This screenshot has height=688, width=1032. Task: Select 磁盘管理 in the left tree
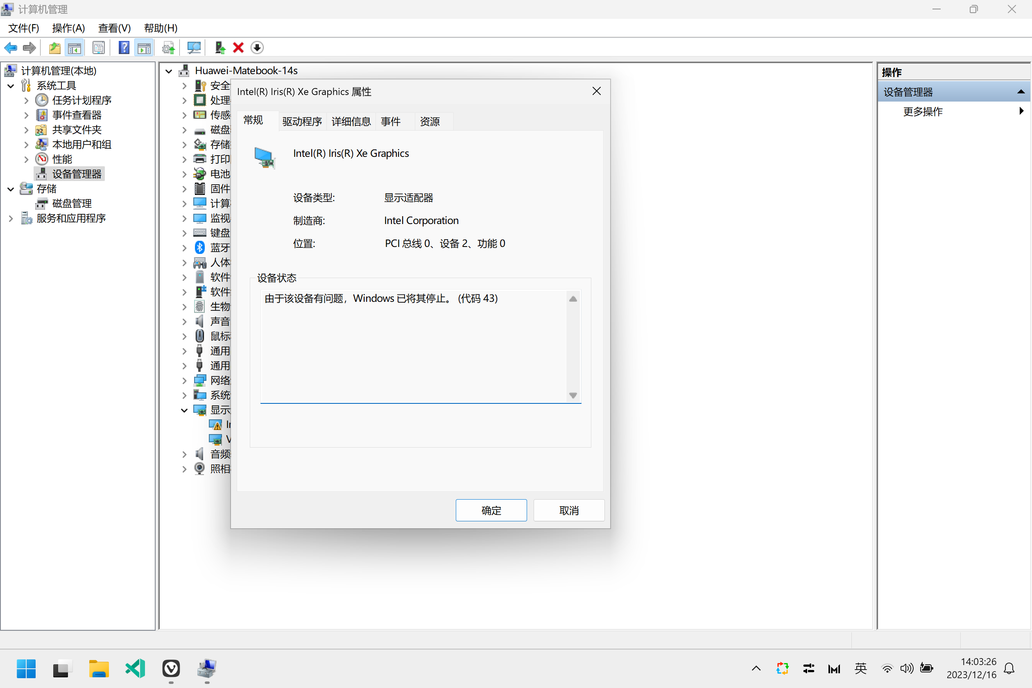pyautogui.click(x=72, y=204)
